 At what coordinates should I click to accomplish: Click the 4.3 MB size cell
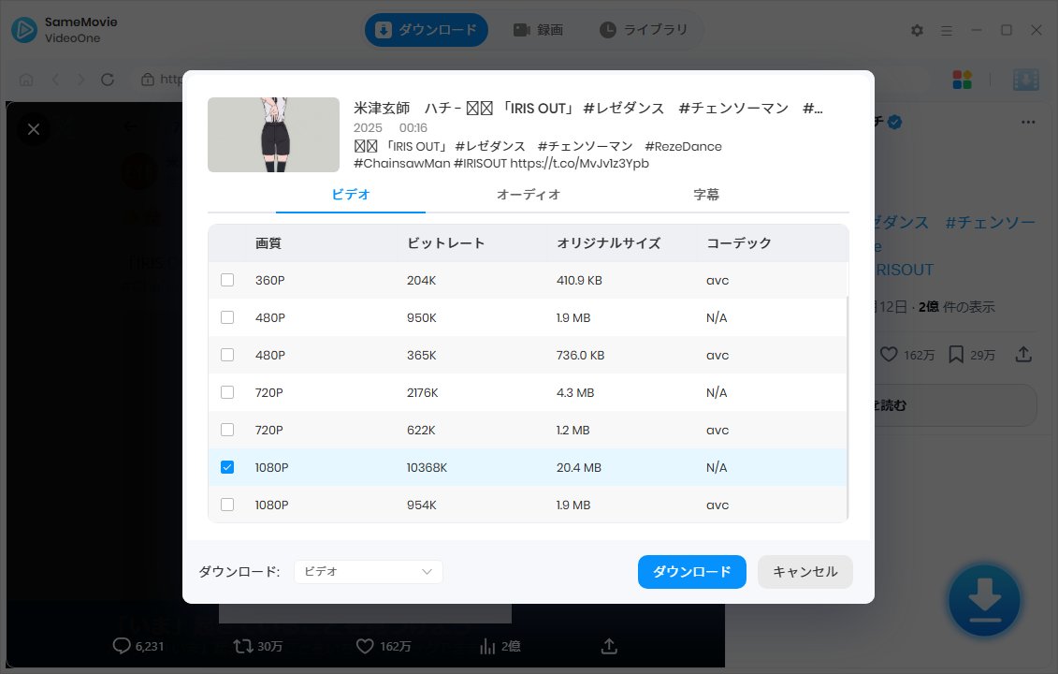[x=575, y=392]
